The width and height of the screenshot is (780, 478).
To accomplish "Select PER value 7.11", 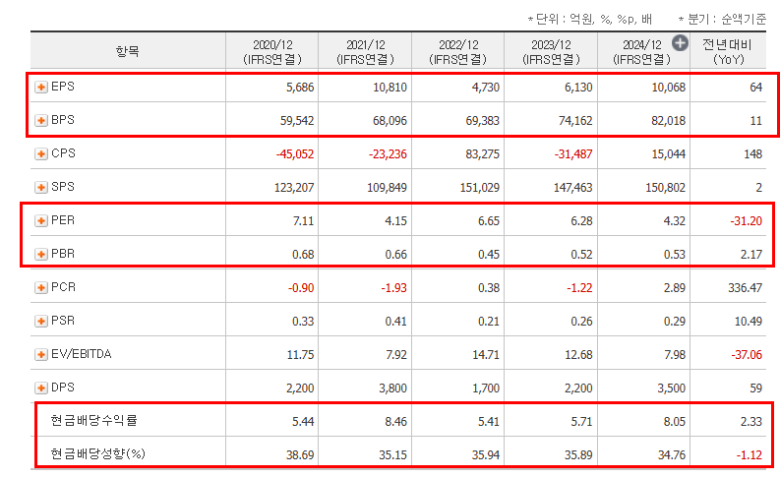I will click(304, 221).
